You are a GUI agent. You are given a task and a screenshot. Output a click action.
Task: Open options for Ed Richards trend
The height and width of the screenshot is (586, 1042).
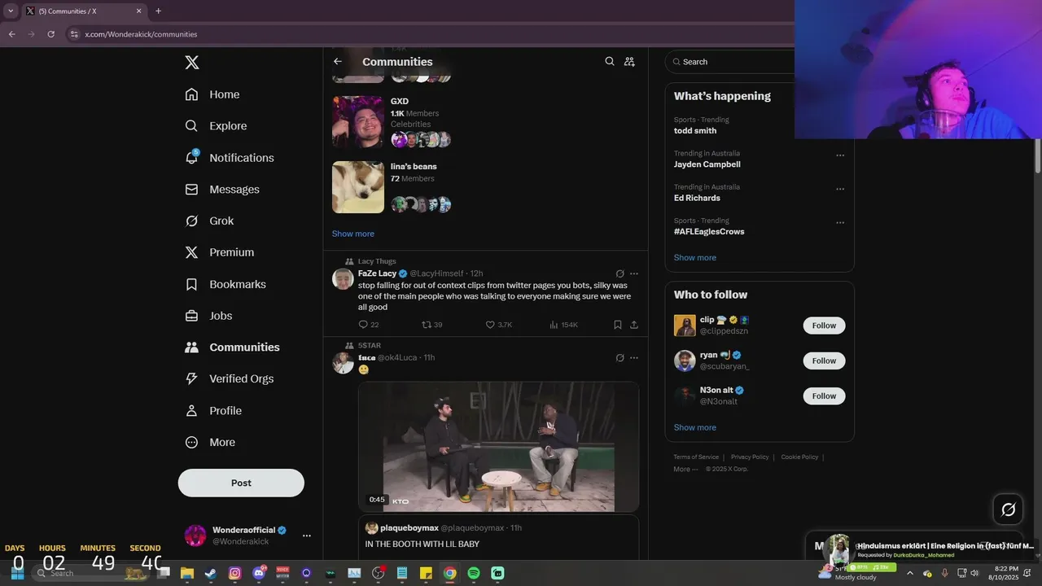point(840,189)
